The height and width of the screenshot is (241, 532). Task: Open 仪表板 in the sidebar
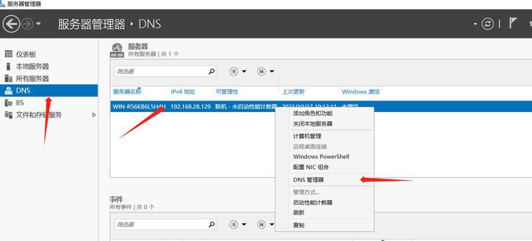coord(26,54)
